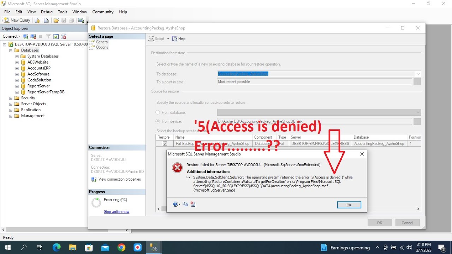Open the Edit menu
The height and width of the screenshot is (254, 452).
(19, 12)
